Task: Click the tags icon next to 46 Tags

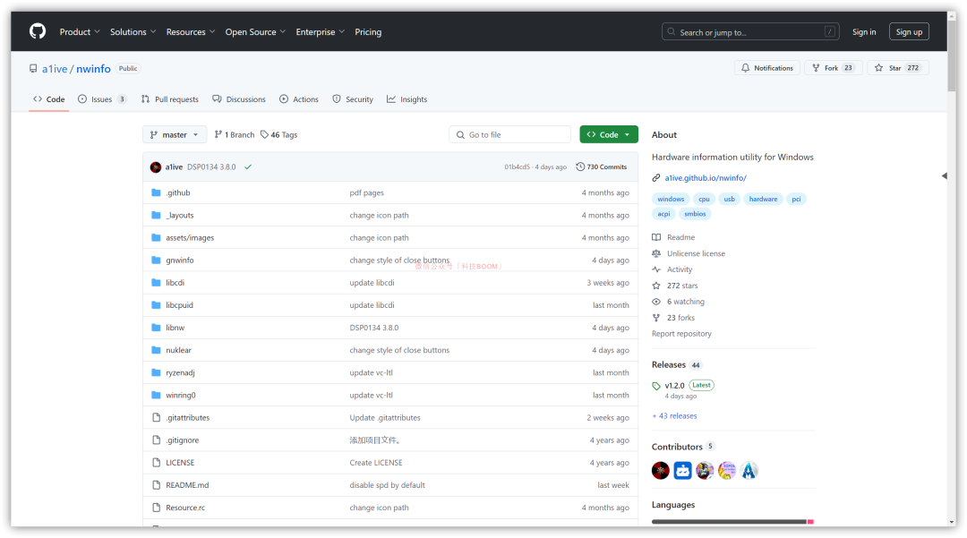Action: 264,134
